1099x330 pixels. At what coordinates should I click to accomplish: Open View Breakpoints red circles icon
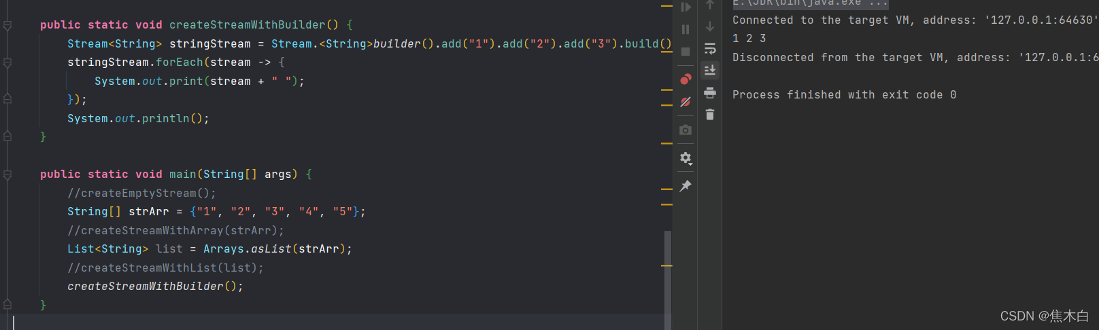tap(686, 79)
